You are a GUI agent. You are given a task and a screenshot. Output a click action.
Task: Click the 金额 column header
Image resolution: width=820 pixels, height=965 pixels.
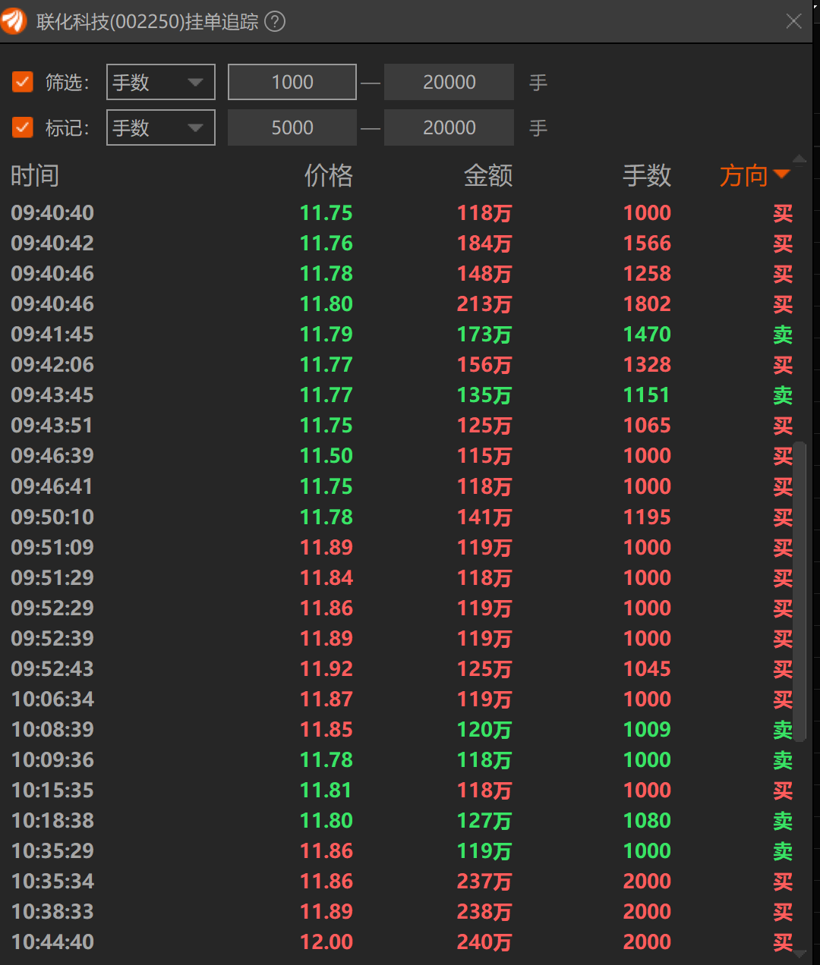point(487,176)
